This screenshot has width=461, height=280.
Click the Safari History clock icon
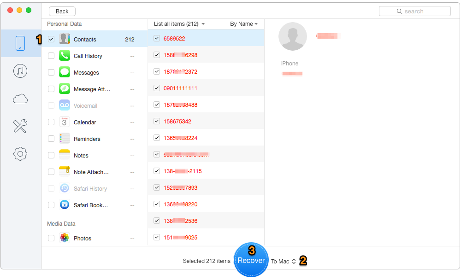[x=65, y=188]
